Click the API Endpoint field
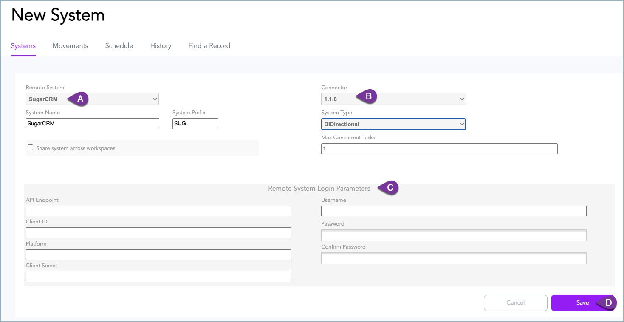 [x=158, y=211]
